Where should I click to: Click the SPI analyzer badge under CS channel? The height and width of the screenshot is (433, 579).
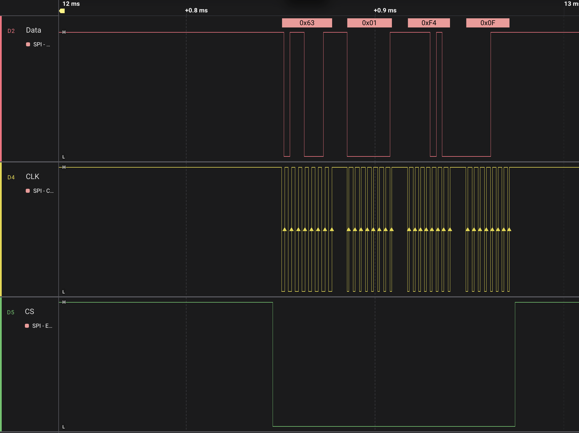click(38, 326)
